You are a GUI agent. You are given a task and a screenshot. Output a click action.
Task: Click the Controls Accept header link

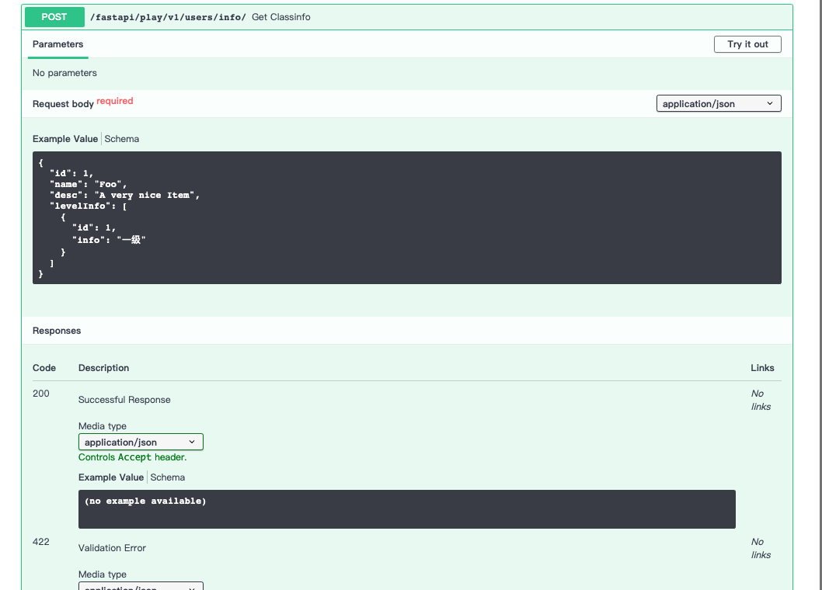[x=132, y=457]
